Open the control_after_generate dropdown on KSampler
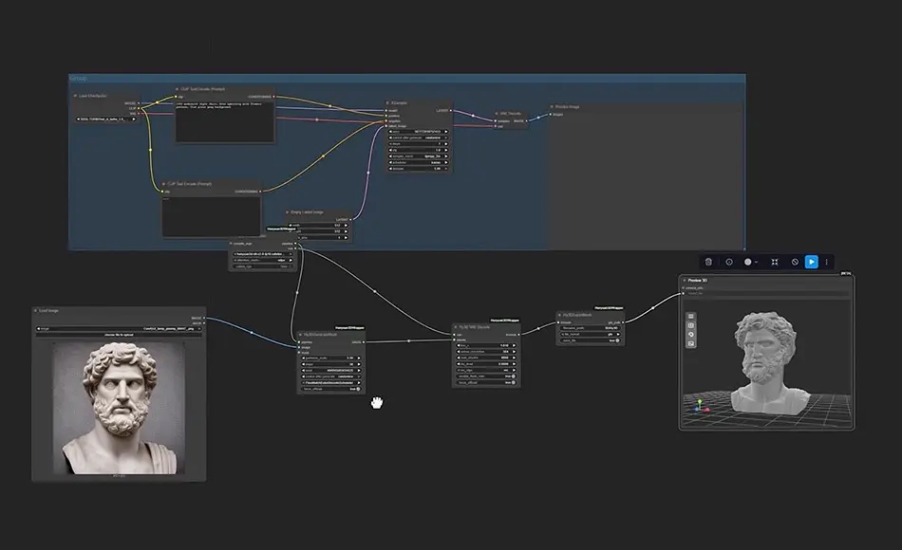 click(432, 137)
